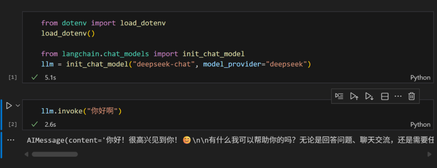The width and height of the screenshot is (437, 168).
Task: Click the 5.1s execution time label
Action: (50, 77)
